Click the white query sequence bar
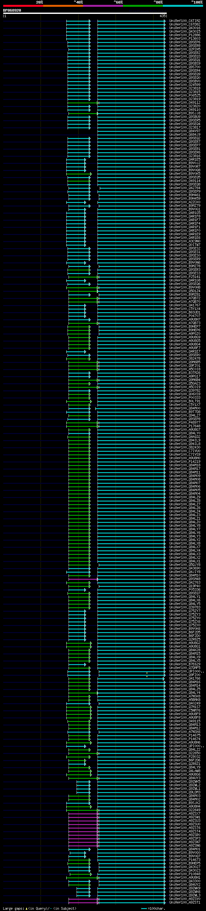206x911 pixels. click(x=85, y=14)
